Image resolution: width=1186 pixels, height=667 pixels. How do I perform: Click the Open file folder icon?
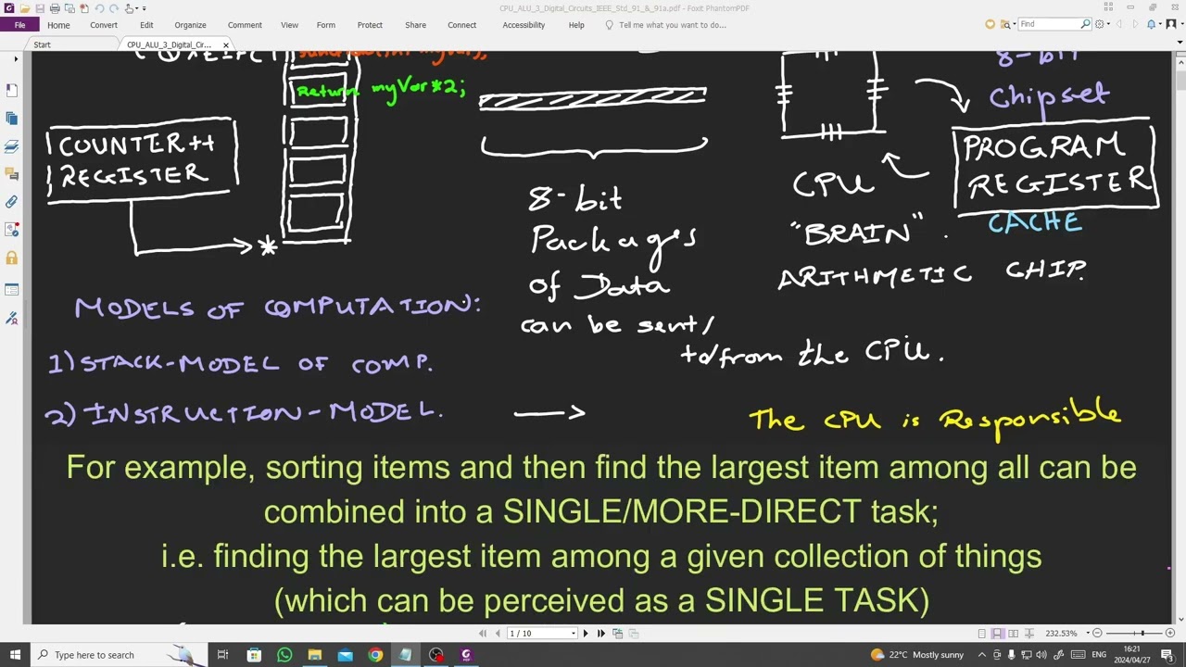[25, 8]
